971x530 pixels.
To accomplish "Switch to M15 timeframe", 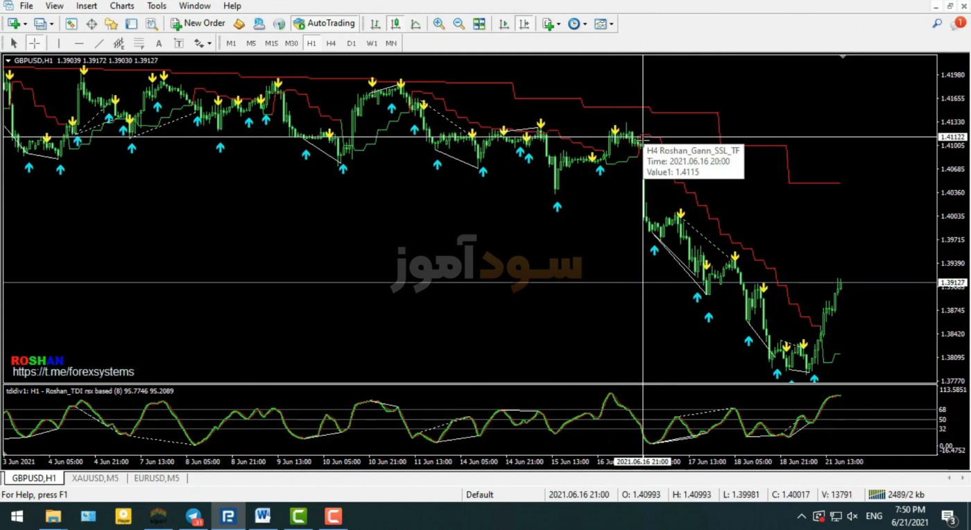I will pos(271,43).
